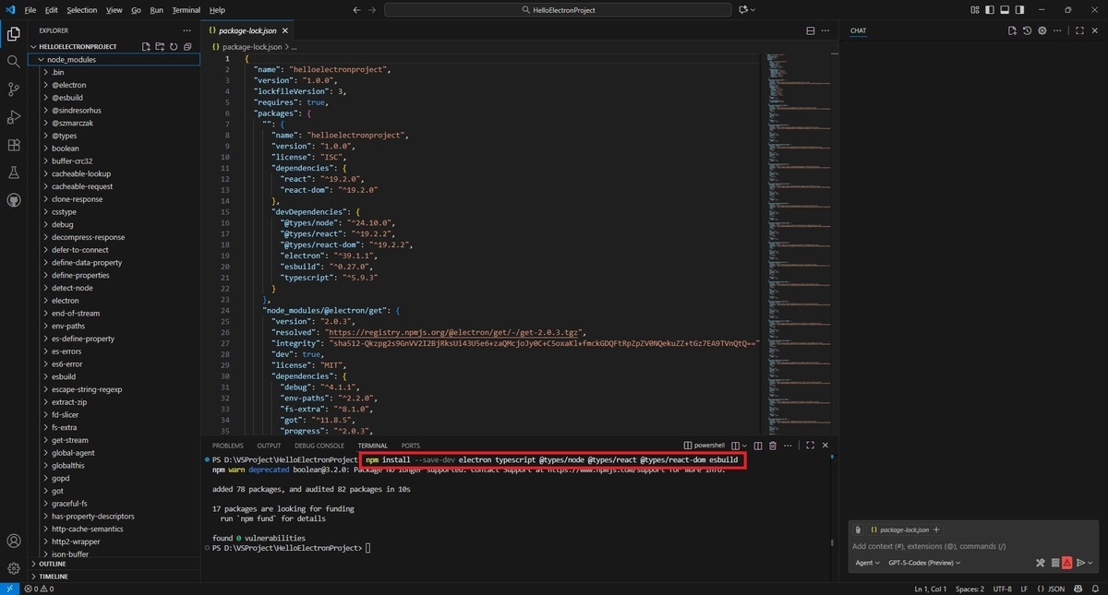Split the terminal pane
1108x595 pixels.
[759, 446]
